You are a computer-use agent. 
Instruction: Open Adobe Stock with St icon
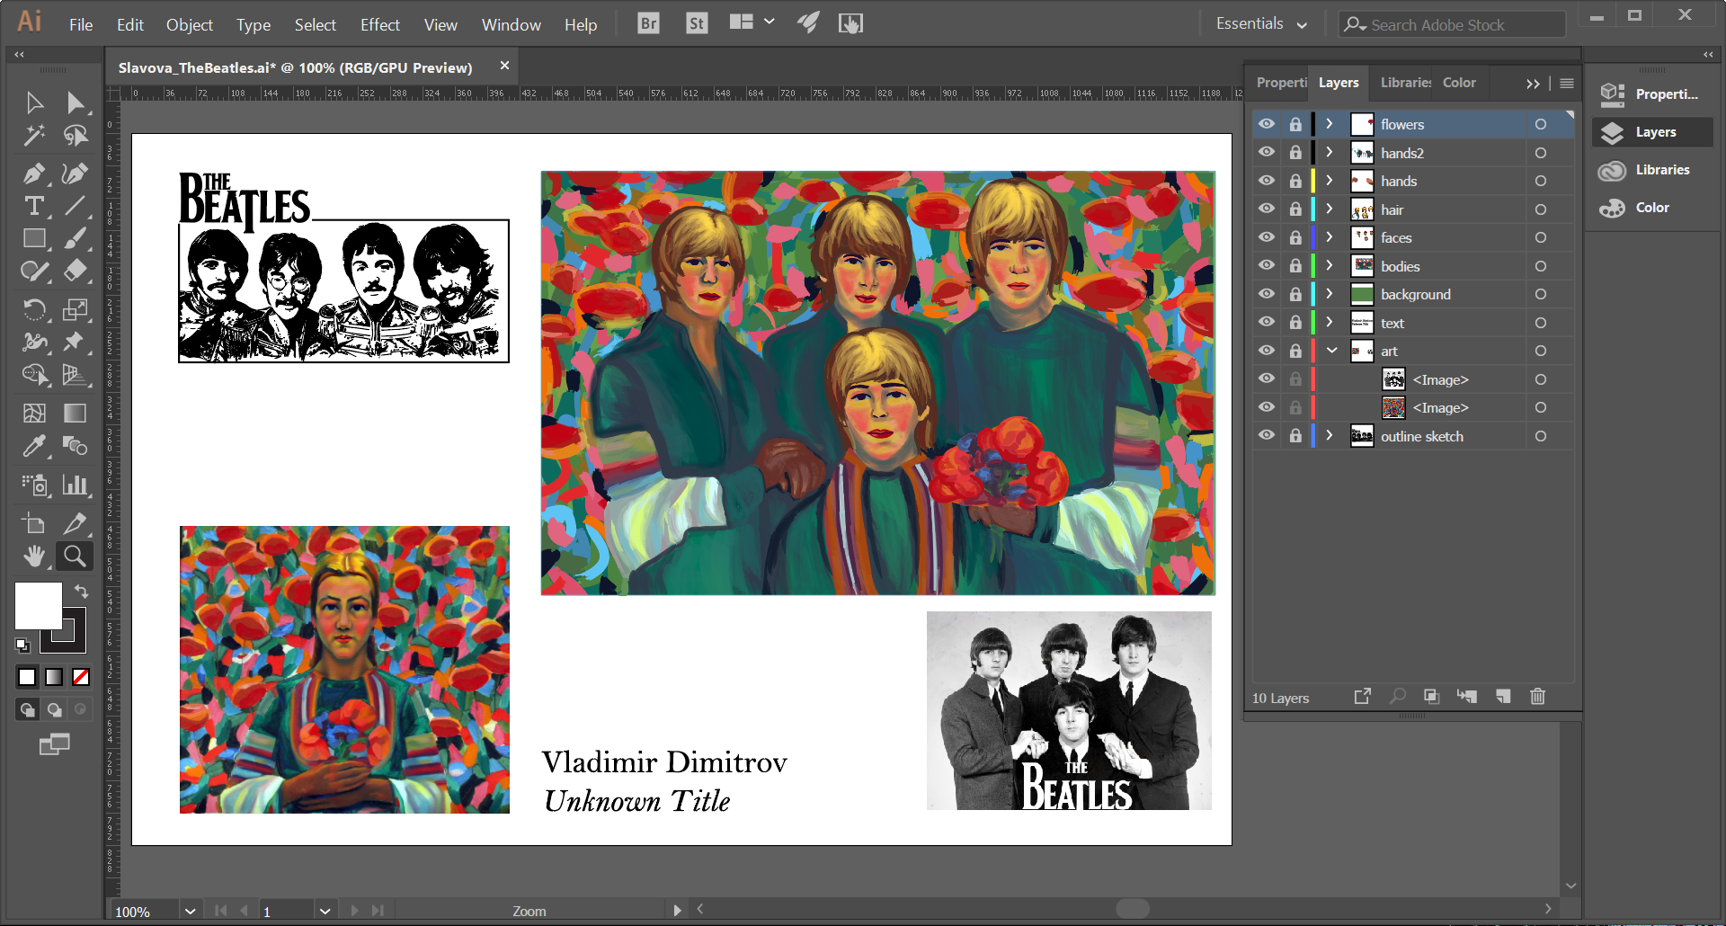696,23
